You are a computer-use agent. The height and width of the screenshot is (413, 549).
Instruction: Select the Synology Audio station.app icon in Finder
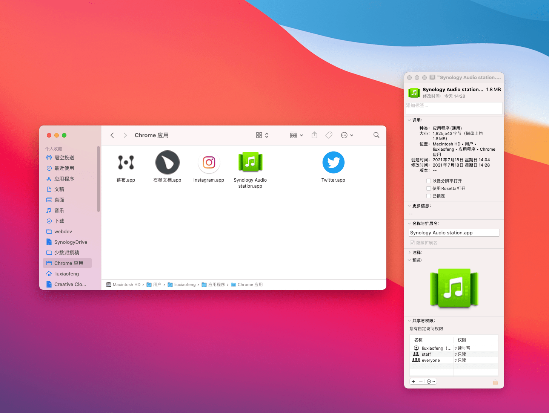click(x=250, y=162)
